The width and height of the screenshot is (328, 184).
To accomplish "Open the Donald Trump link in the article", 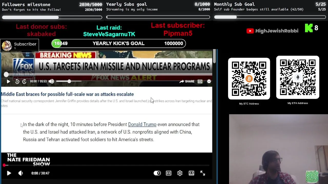I will point(142,124).
